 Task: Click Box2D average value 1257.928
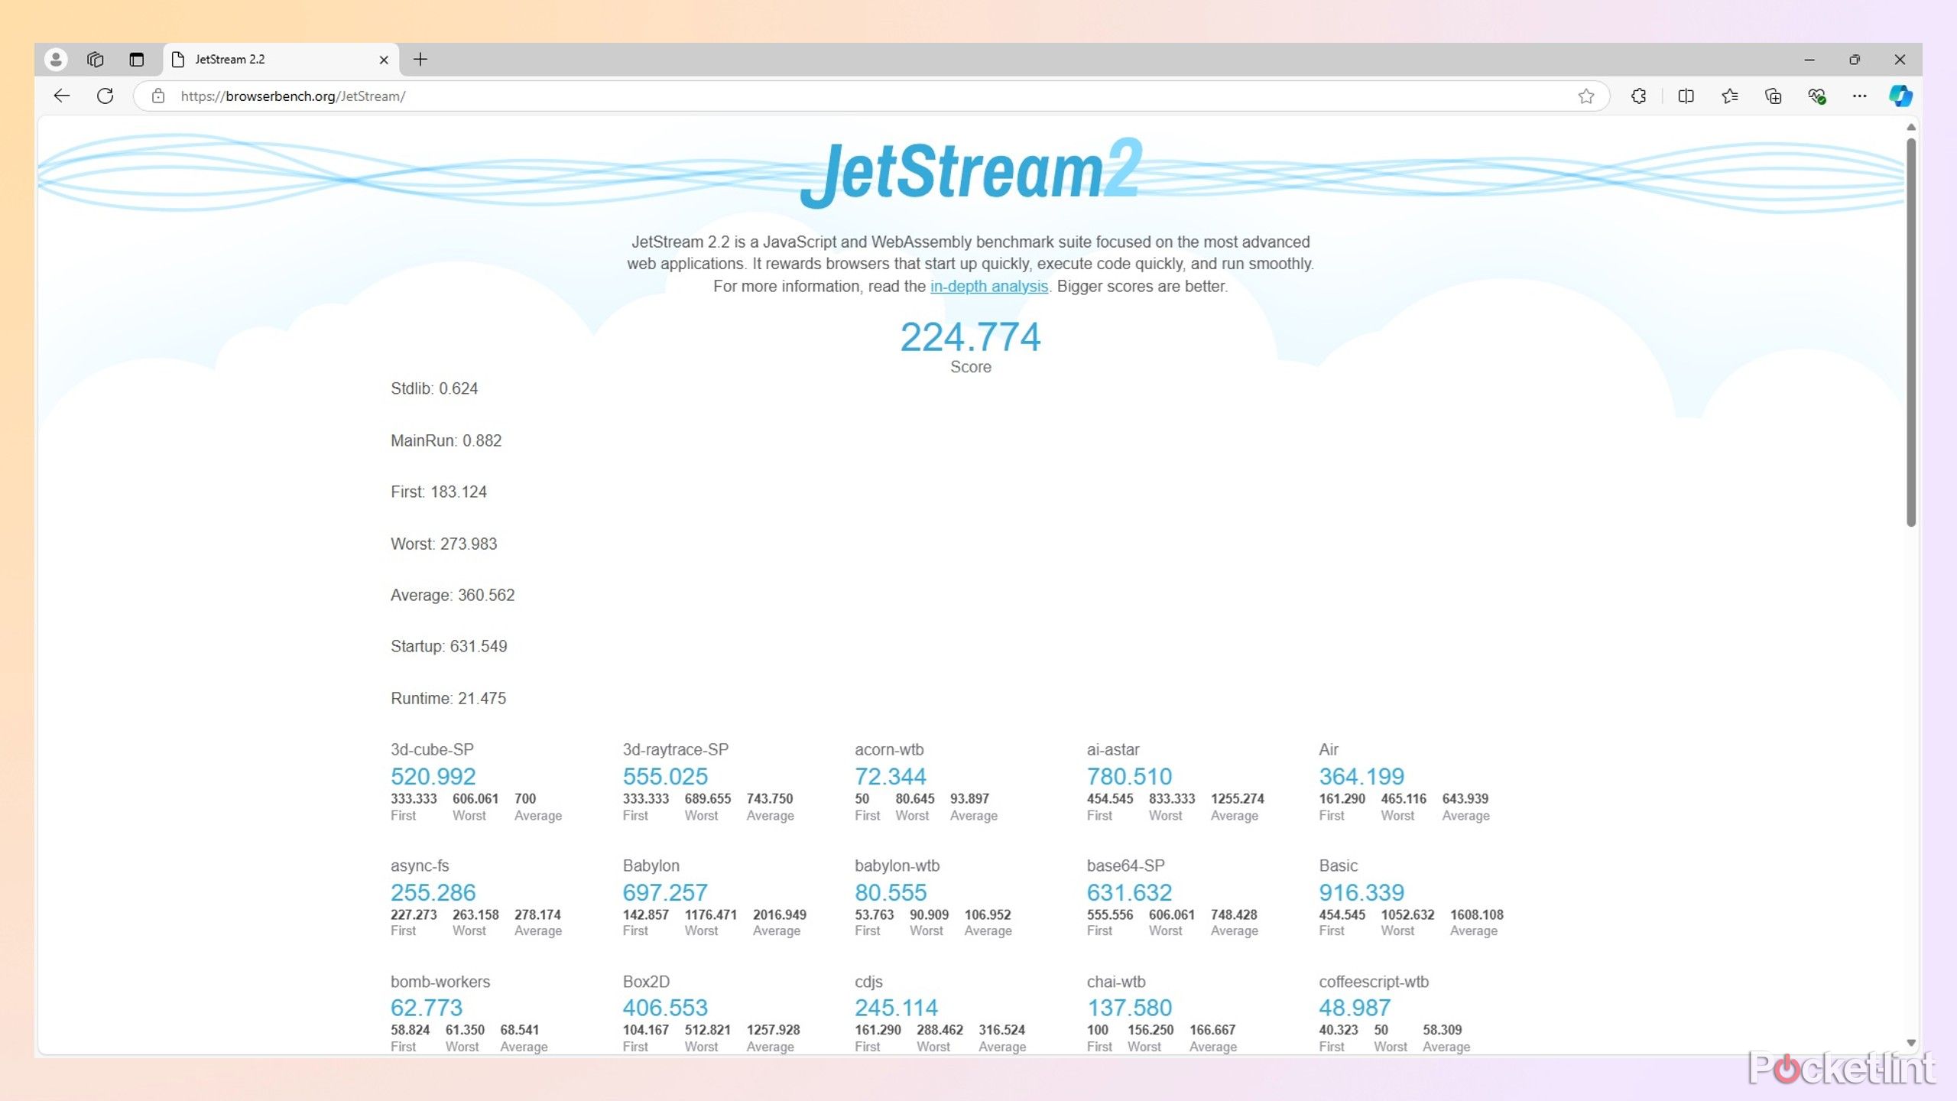pyautogui.click(x=774, y=1031)
